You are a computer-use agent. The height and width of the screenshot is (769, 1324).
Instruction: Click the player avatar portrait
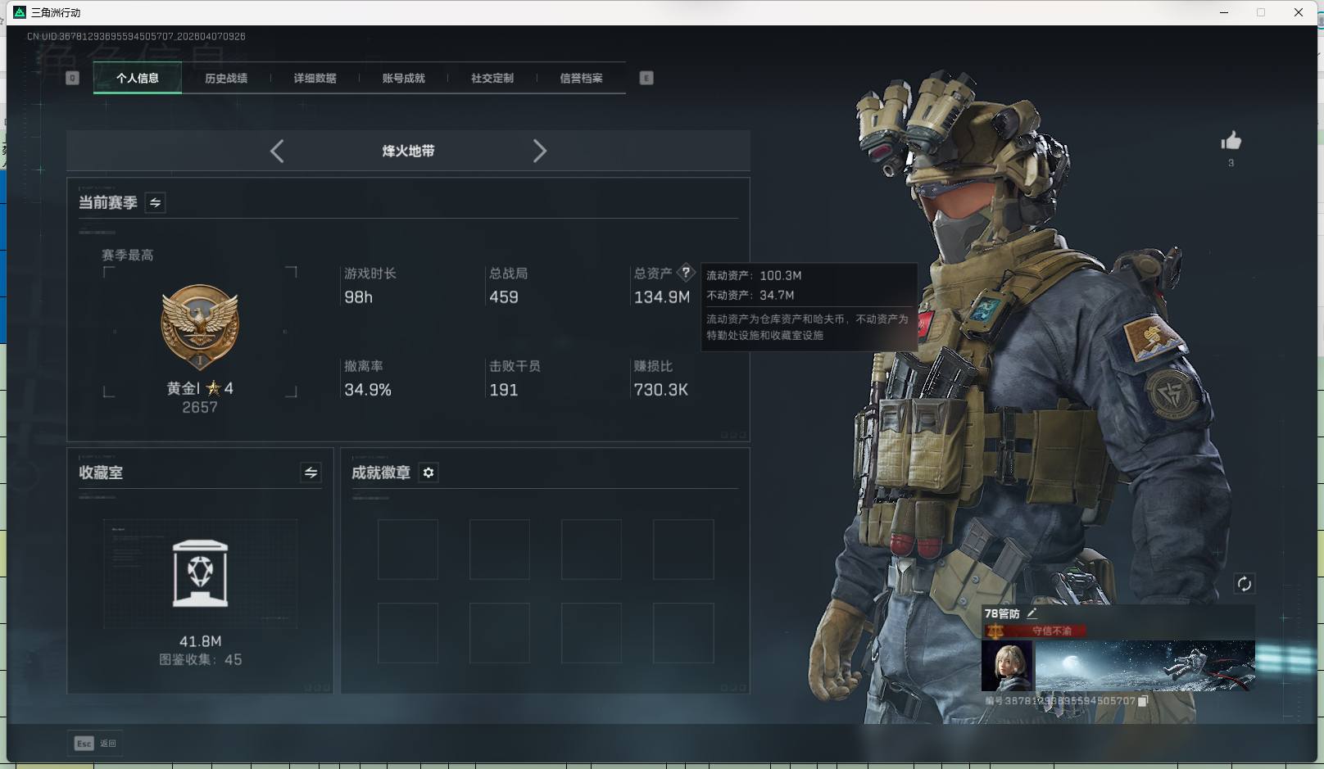coord(1007,666)
